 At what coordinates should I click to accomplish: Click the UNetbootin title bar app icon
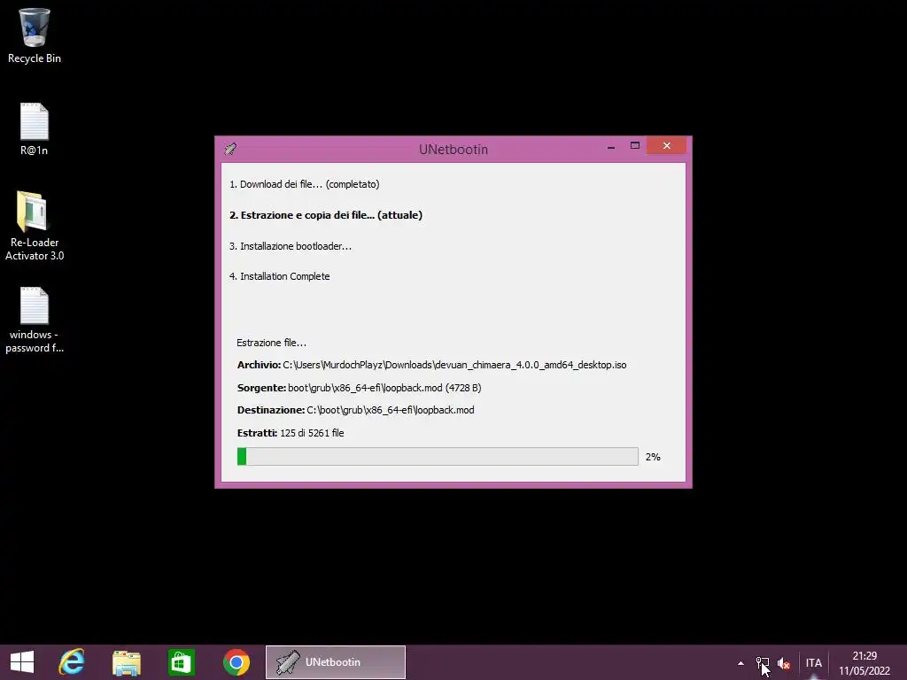click(x=230, y=149)
